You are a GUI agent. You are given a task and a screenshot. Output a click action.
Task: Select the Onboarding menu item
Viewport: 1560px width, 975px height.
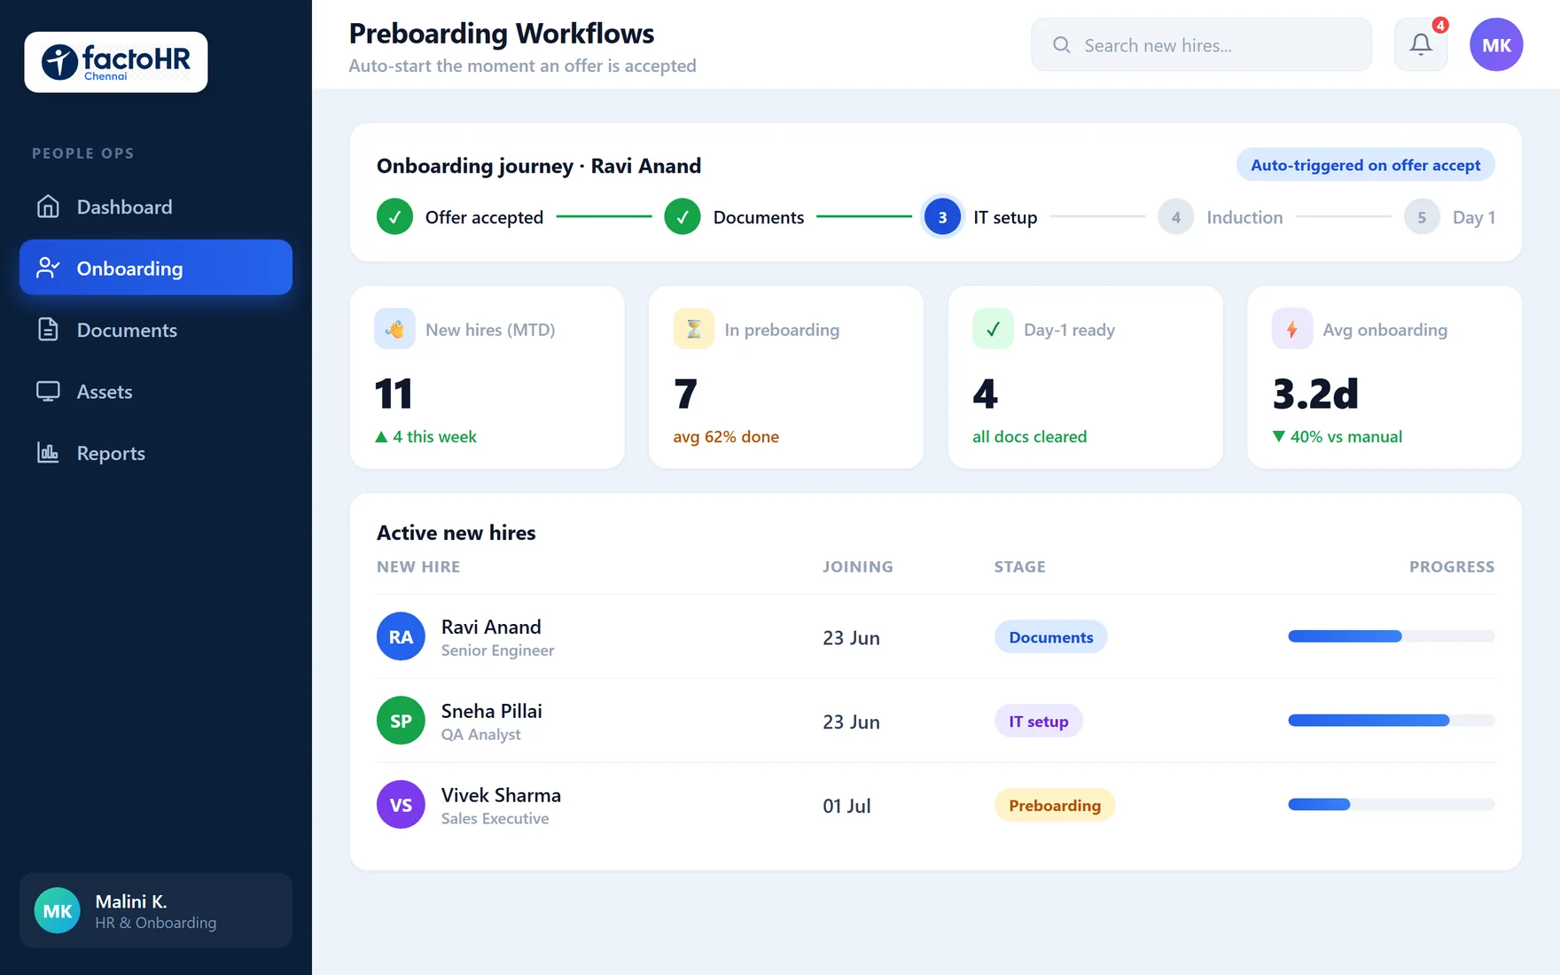[156, 268]
